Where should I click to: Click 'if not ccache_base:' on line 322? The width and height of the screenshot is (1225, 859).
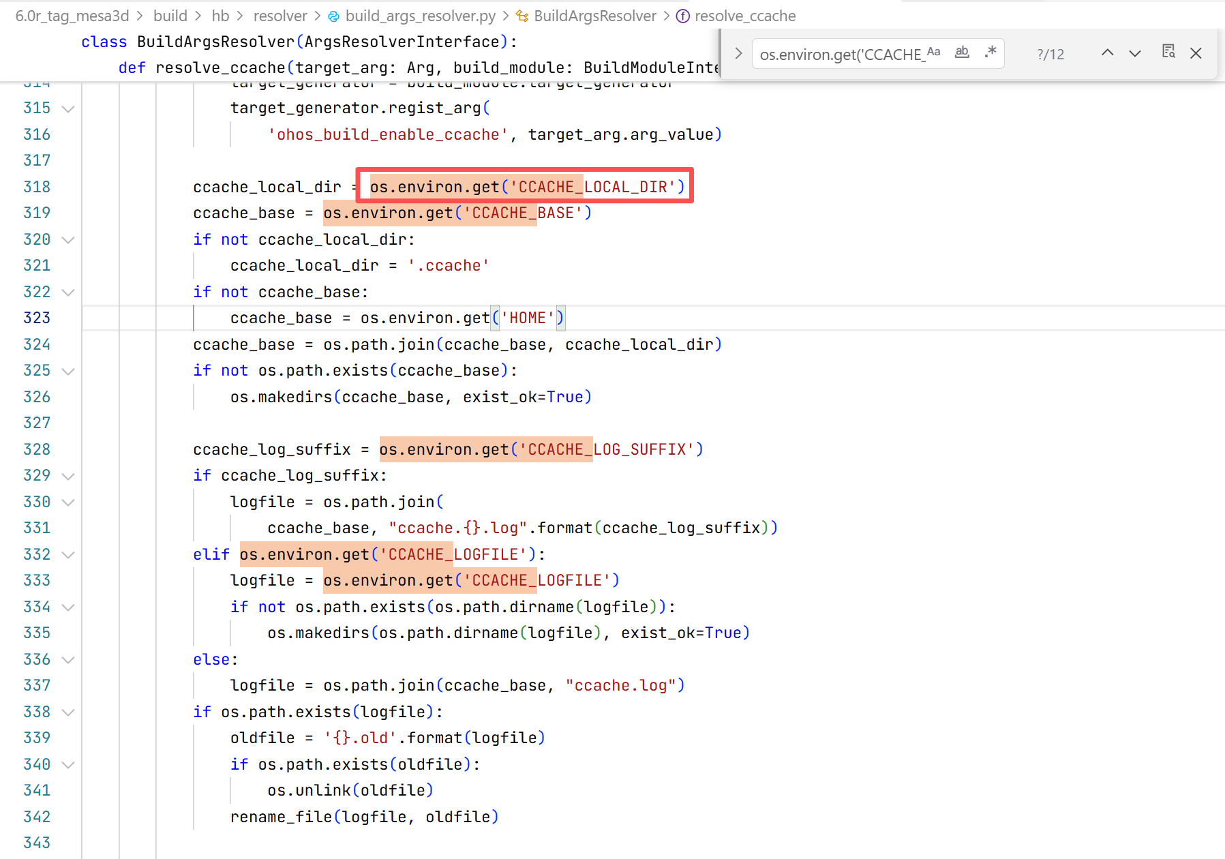[281, 292]
